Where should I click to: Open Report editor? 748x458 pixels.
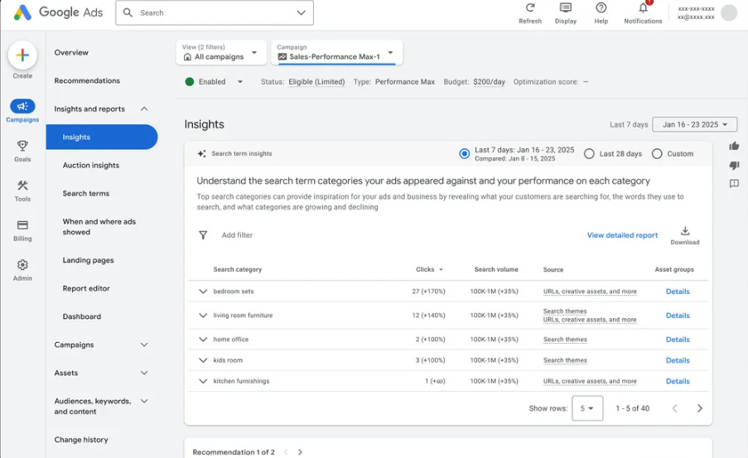[86, 288]
